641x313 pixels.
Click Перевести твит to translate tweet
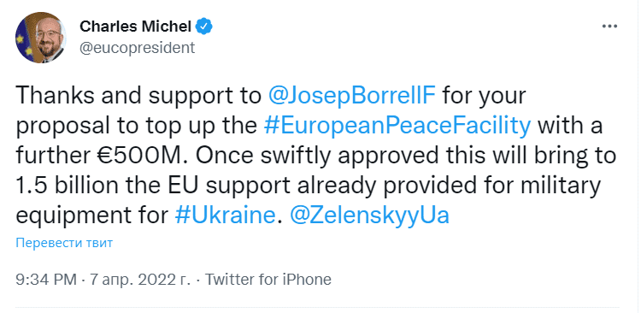pos(64,243)
